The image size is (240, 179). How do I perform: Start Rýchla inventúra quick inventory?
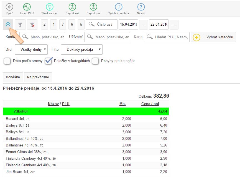(119, 7)
